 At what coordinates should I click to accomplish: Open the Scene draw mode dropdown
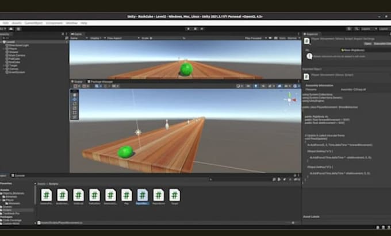point(239,86)
